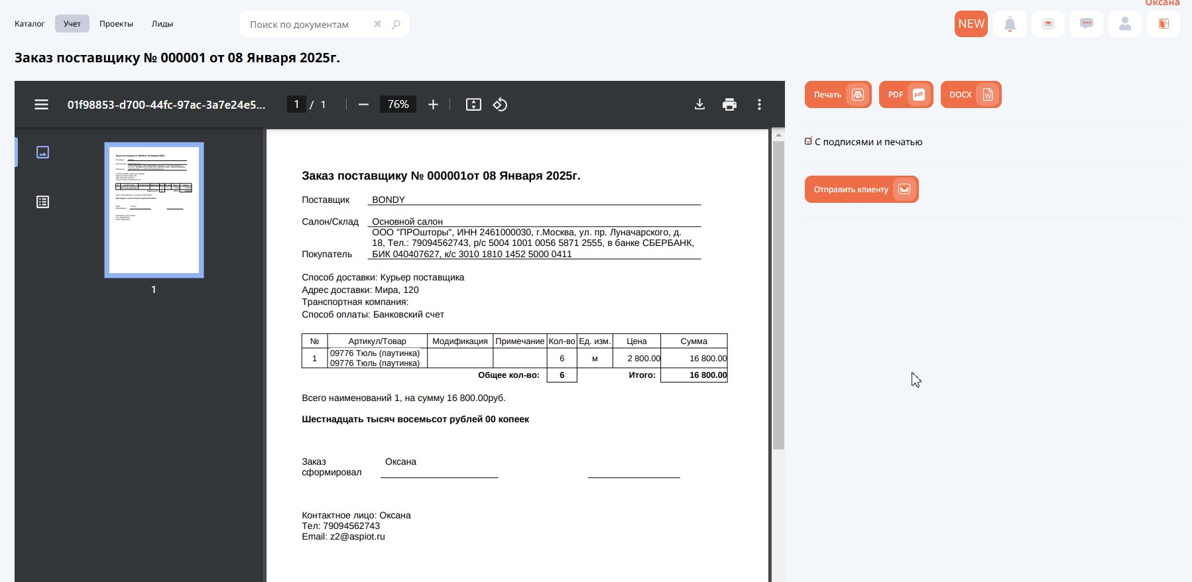
Task: Rotate the document counterclockwise
Action: [x=500, y=105]
